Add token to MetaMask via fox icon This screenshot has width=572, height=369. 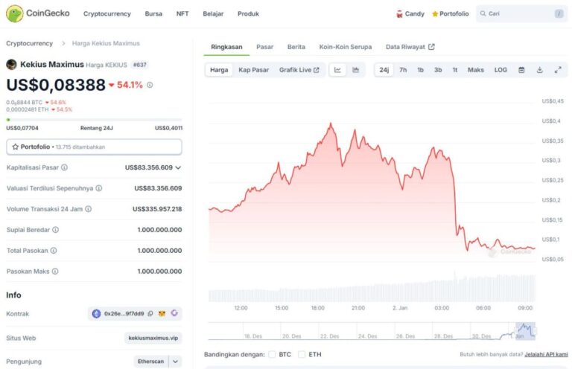[x=162, y=314]
